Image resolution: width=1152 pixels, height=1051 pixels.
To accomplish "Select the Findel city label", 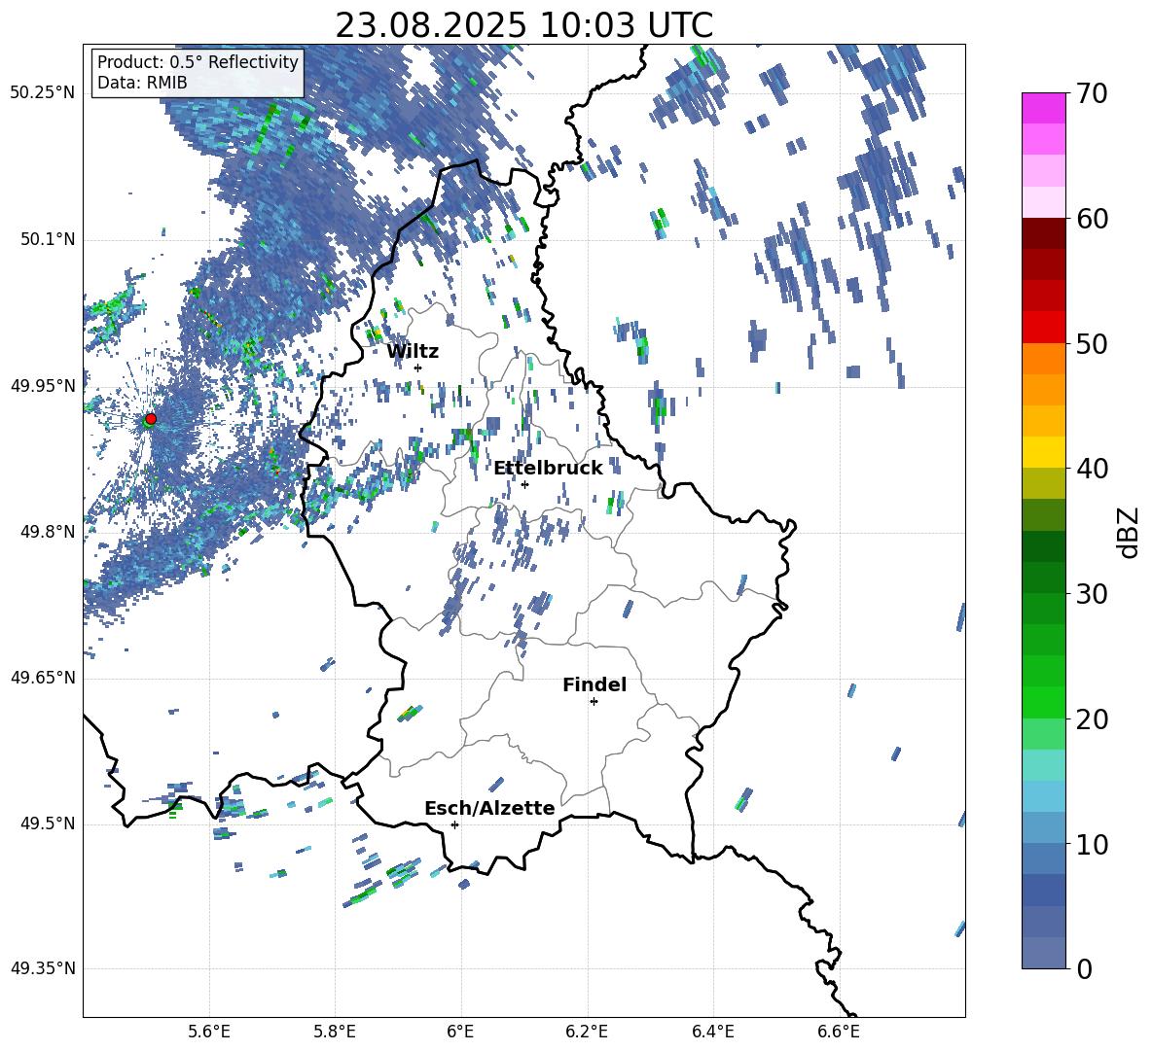I will tap(594, 684).
